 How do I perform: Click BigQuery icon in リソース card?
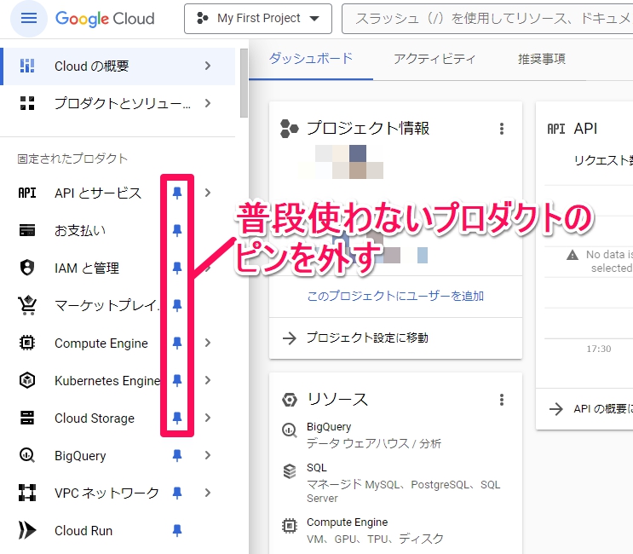click(289, 430)
